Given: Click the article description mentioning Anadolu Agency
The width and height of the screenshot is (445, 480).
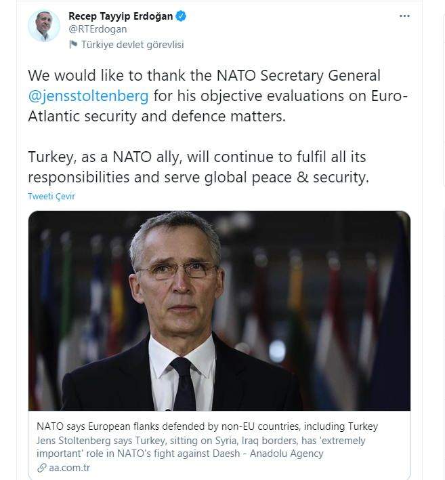Looking at the screenshot, I should (200, 447).
